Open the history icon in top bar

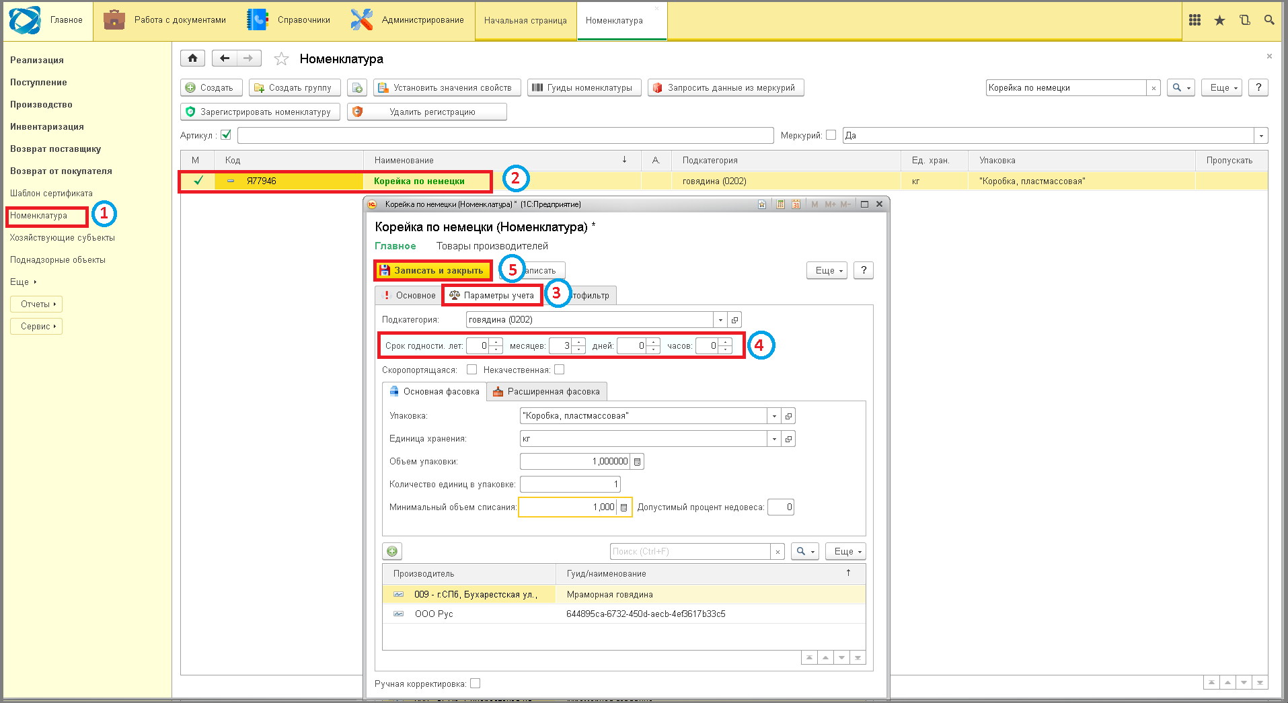tap(1244, 20)
